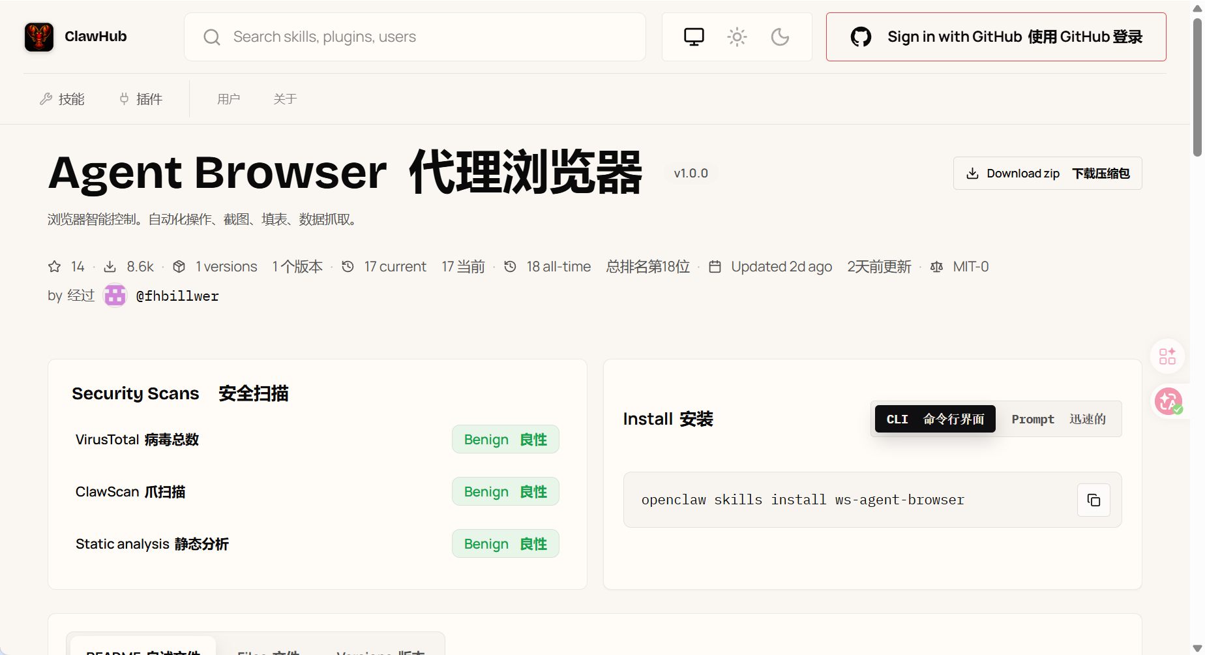Click the history icon beside 17 current
Screen dimensions: 1205x655
click(348, 267)
